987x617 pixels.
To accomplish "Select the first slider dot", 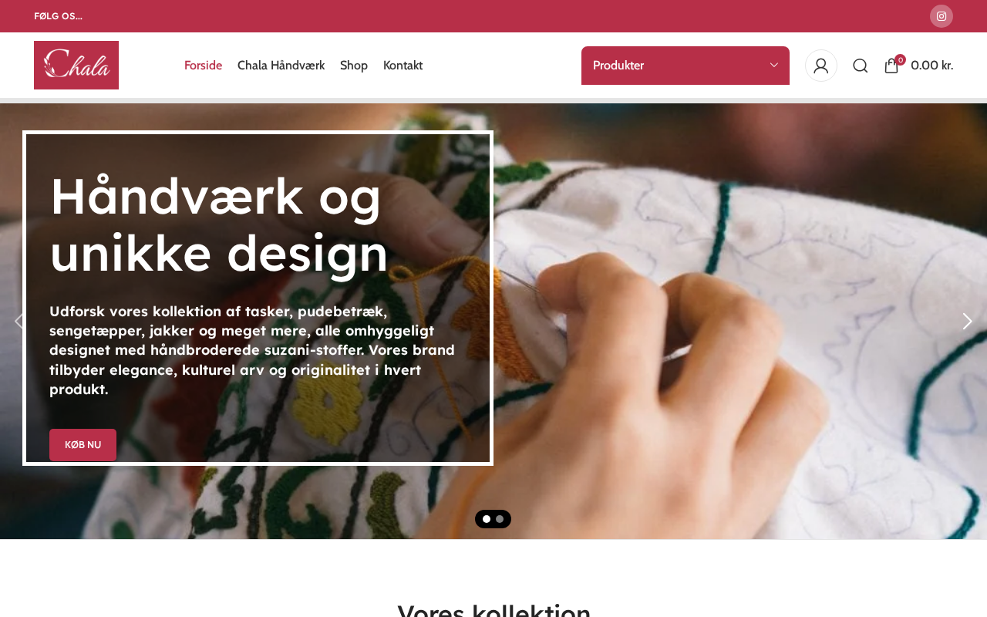I will (487, 519).
